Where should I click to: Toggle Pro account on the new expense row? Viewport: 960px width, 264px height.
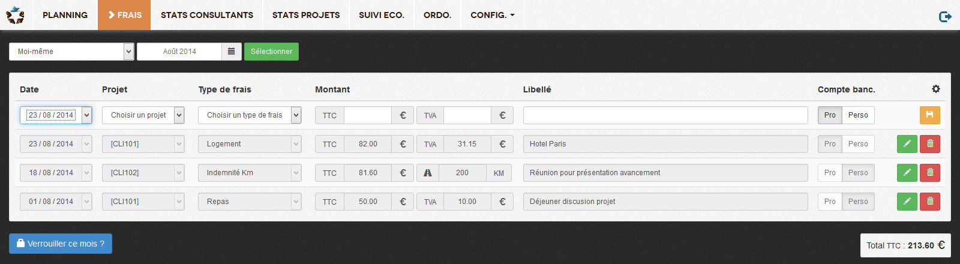coord(830,115)
